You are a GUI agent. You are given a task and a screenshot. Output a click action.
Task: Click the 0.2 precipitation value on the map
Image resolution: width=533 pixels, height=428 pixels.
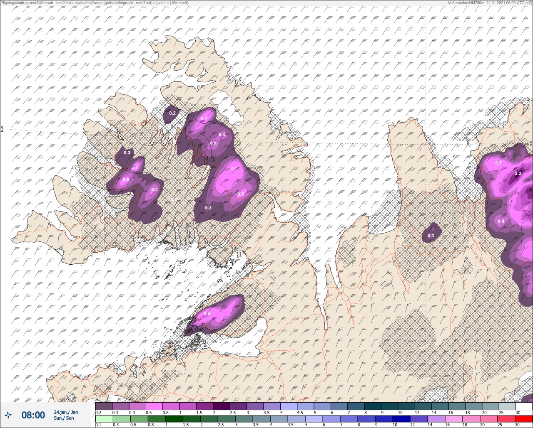click(x=172, y=113)
